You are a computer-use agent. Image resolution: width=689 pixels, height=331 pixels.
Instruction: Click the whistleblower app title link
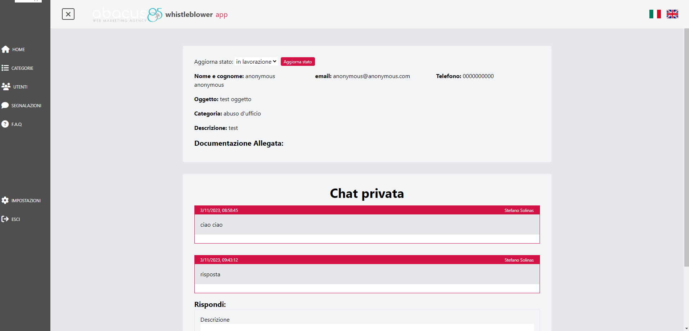(x=196, y=15)
